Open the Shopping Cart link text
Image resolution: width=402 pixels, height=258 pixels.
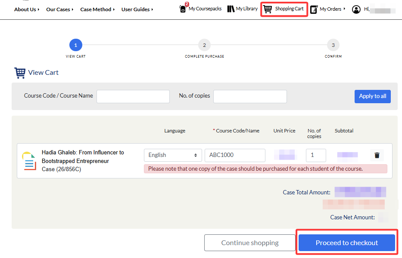(289, 9)
